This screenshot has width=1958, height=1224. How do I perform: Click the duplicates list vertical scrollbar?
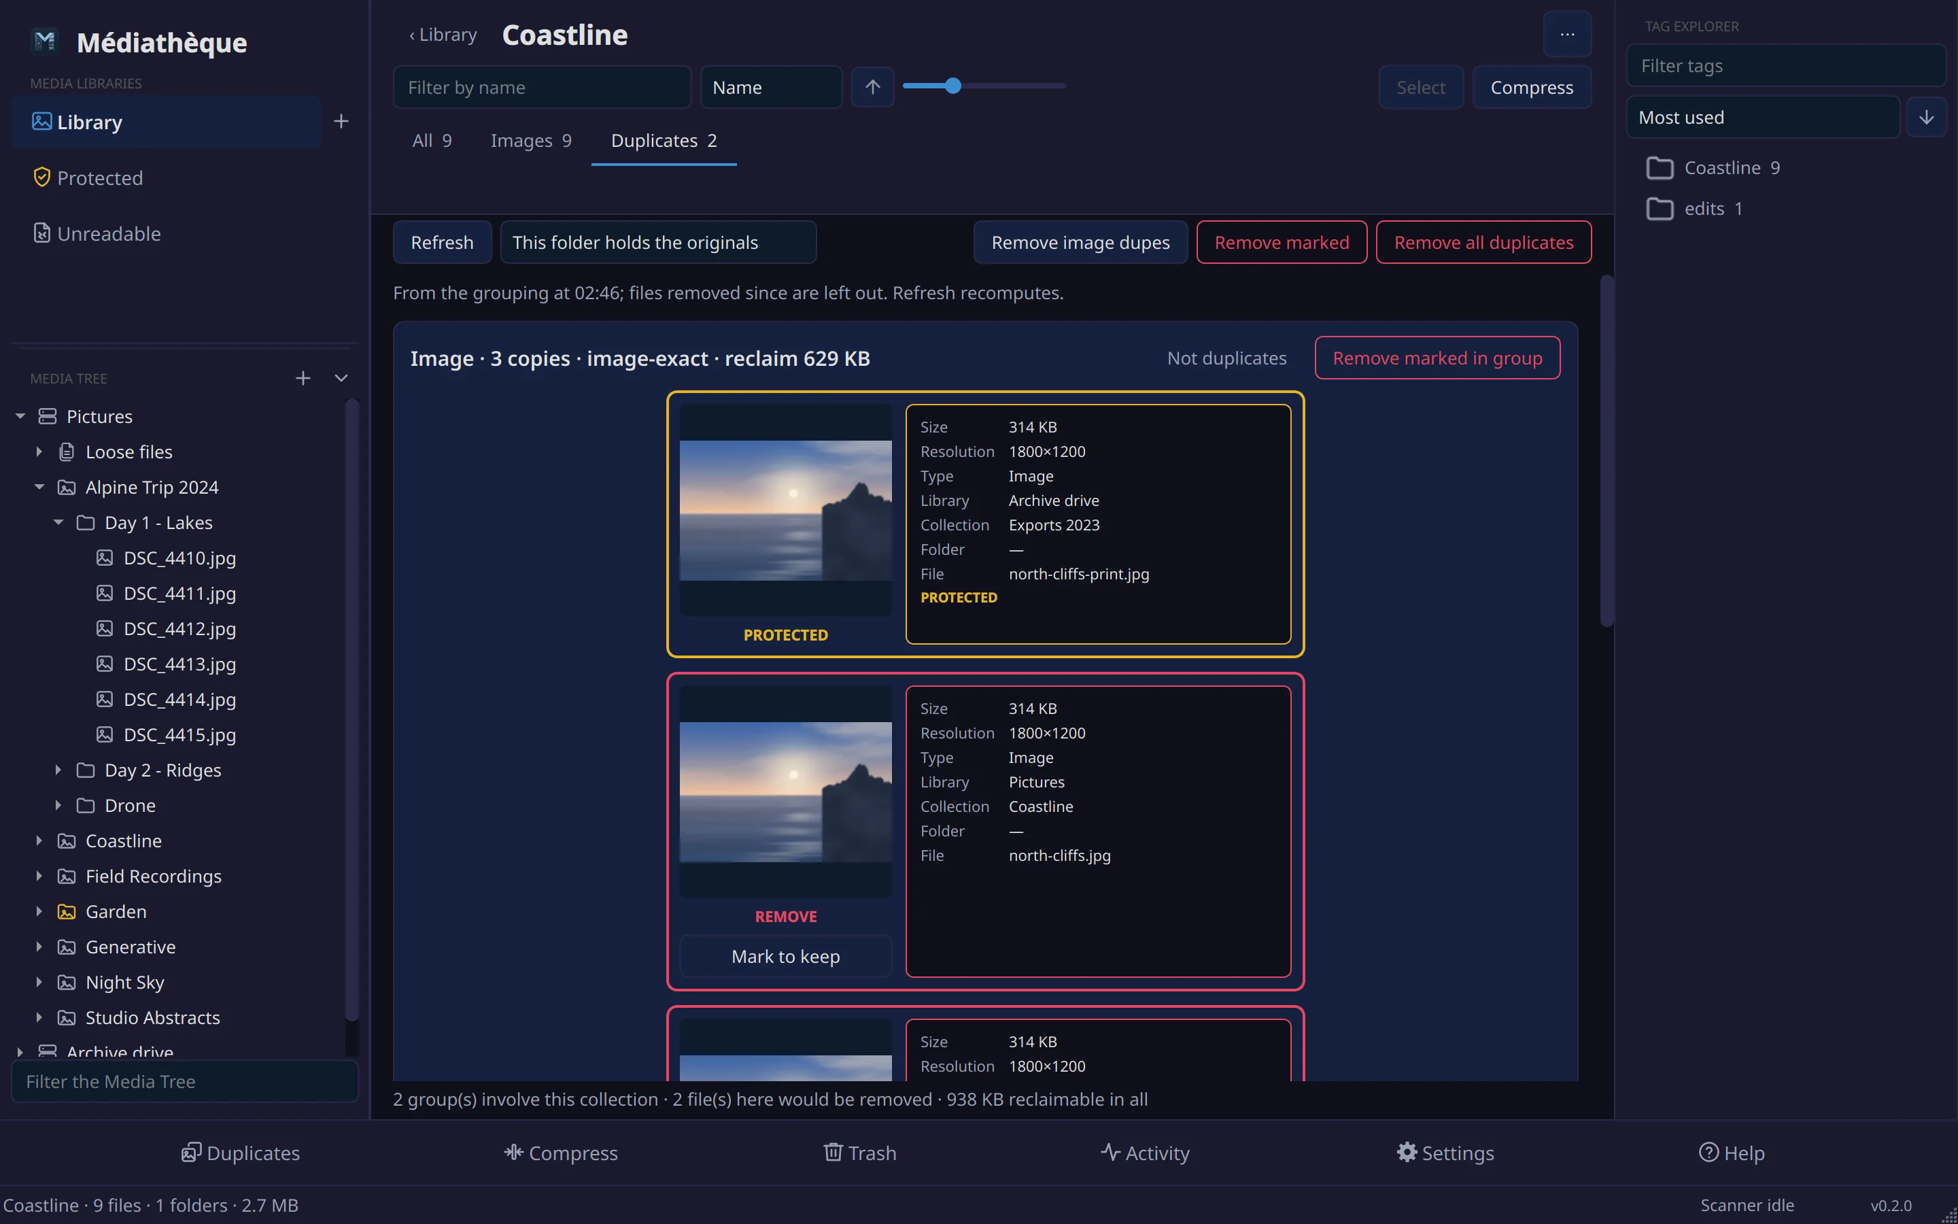tap(1606, 450)
